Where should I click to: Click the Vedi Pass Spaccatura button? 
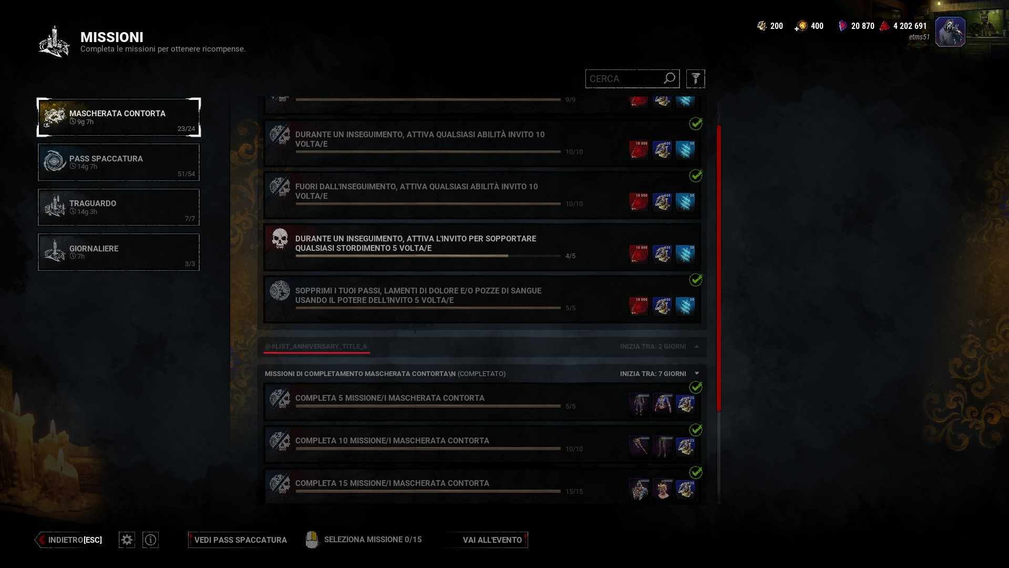(x=238, y=540)
